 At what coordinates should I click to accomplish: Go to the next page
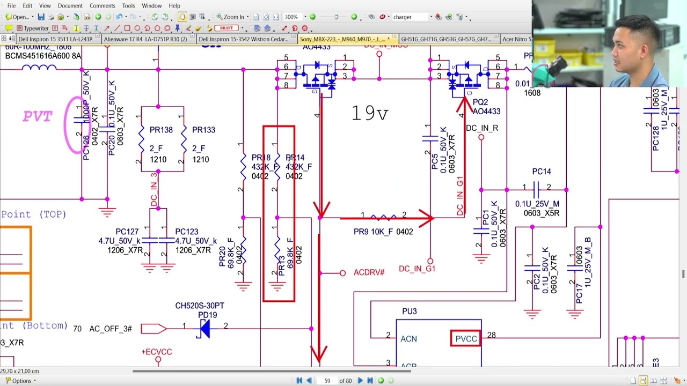(360, 381)
